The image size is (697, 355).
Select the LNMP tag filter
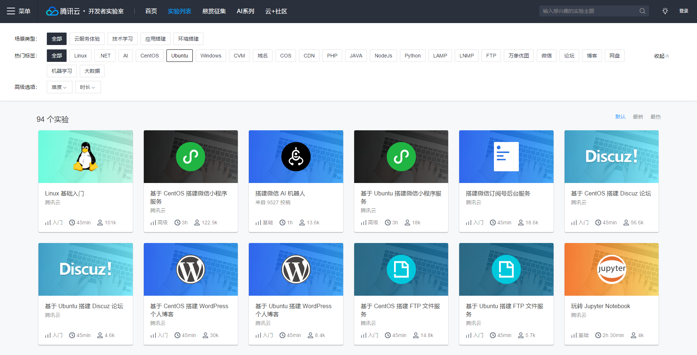point(467,56)
